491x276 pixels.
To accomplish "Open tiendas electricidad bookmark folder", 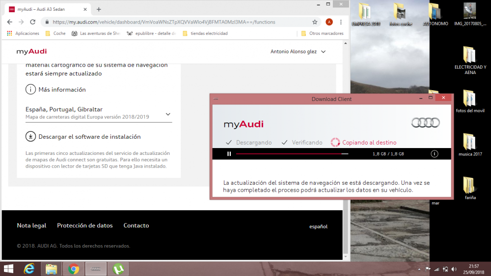I will [x=205, y=33].
